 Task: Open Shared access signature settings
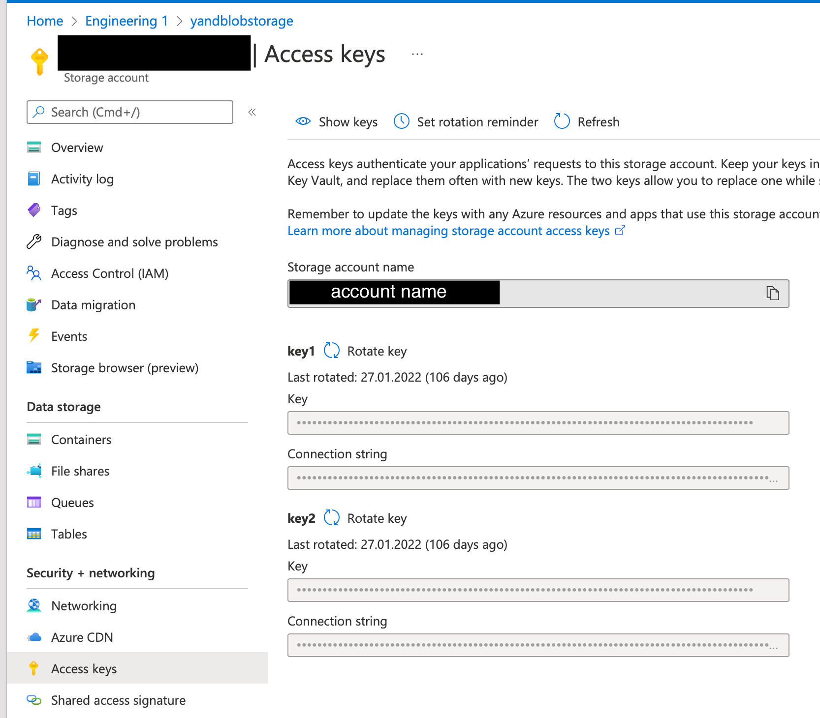point(118,700)
